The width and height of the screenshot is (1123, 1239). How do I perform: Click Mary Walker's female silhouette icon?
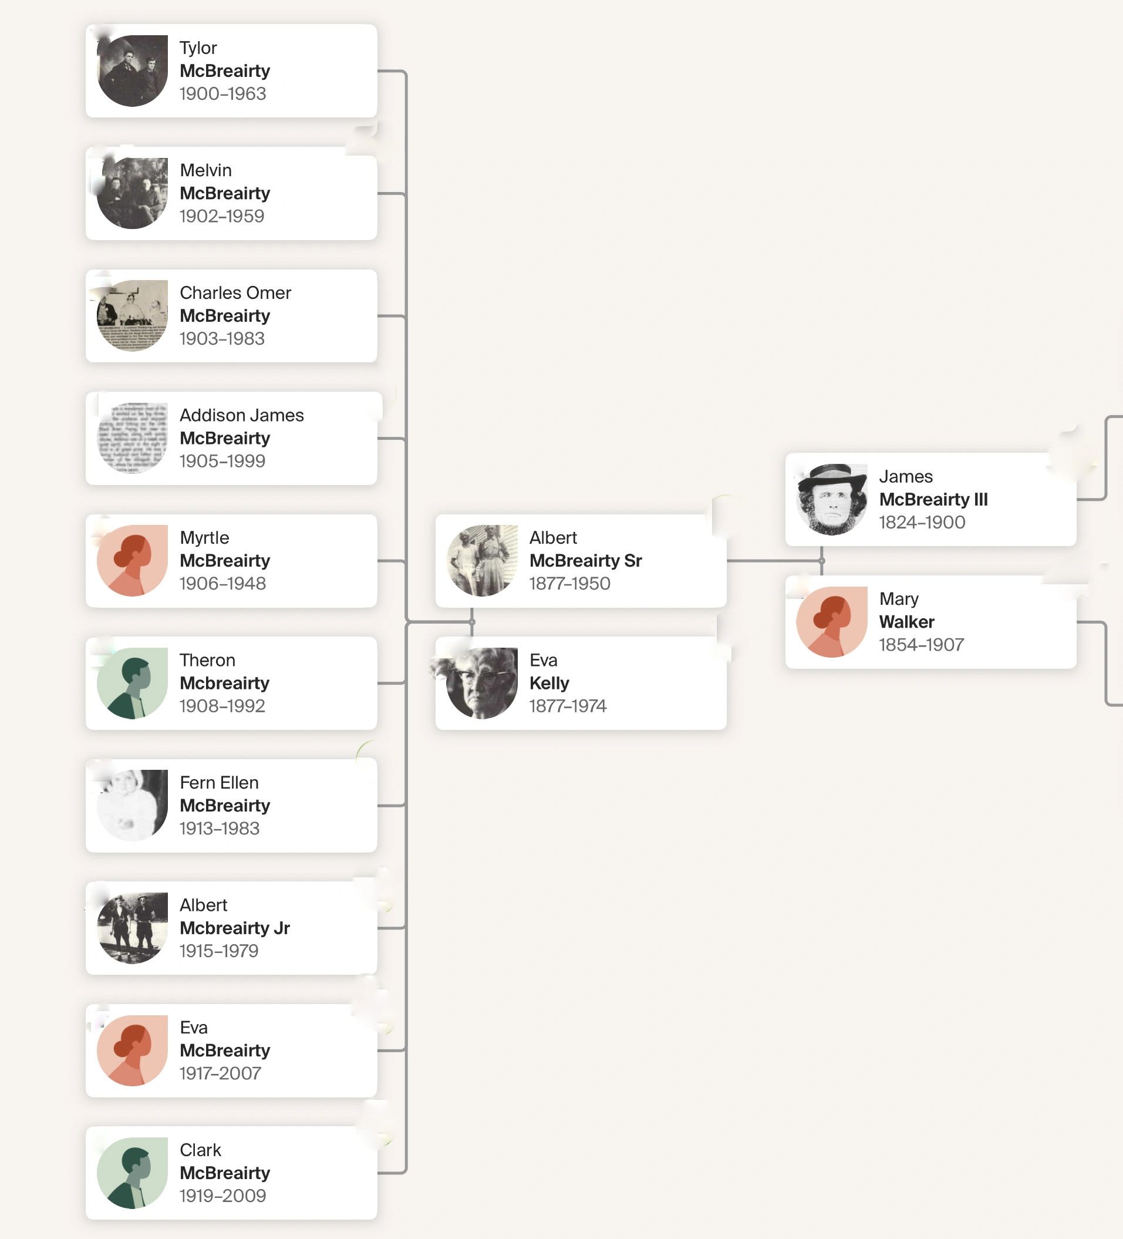[x=831, y=621]
